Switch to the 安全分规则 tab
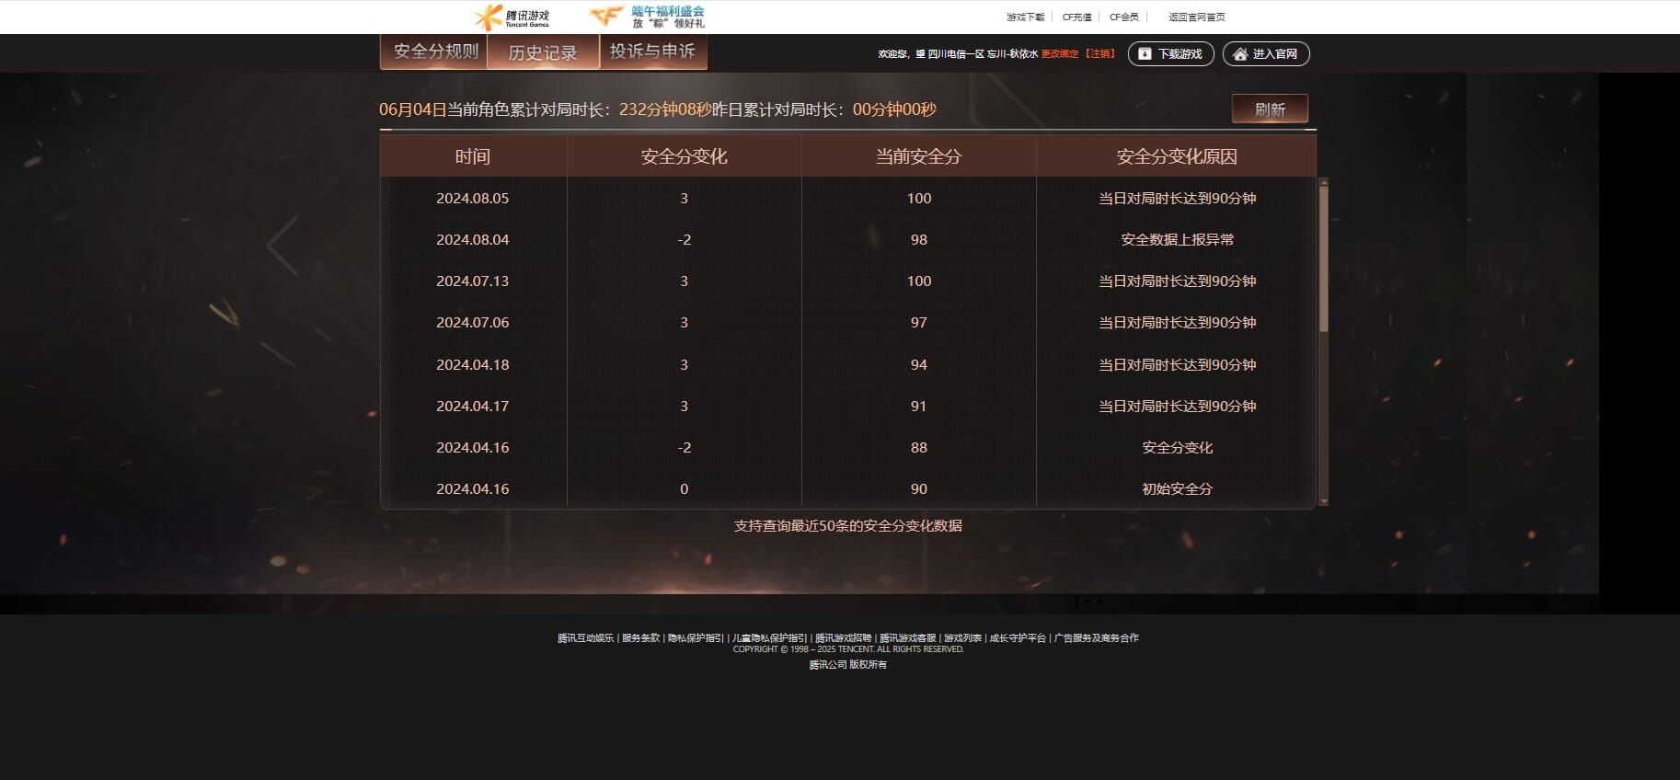1680x780 pixels. pyautogui.click(x=434, y=52)
